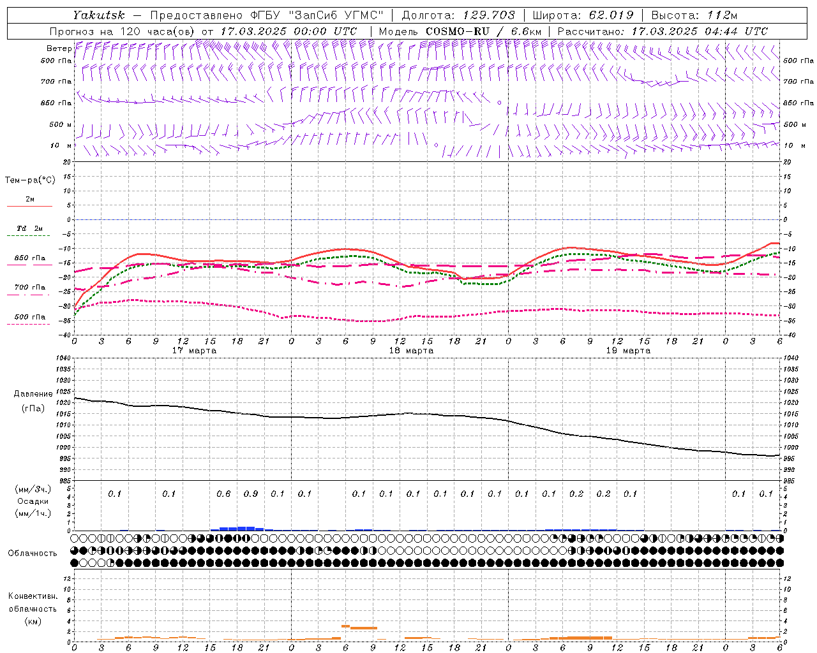
Task: Click the highest orange convective cloud bar
Action: (345, 626)
